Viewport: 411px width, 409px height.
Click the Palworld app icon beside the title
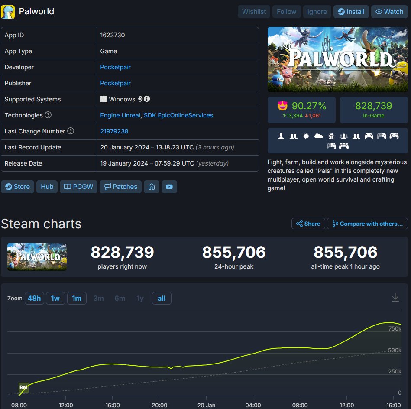[x=8, y=12]
